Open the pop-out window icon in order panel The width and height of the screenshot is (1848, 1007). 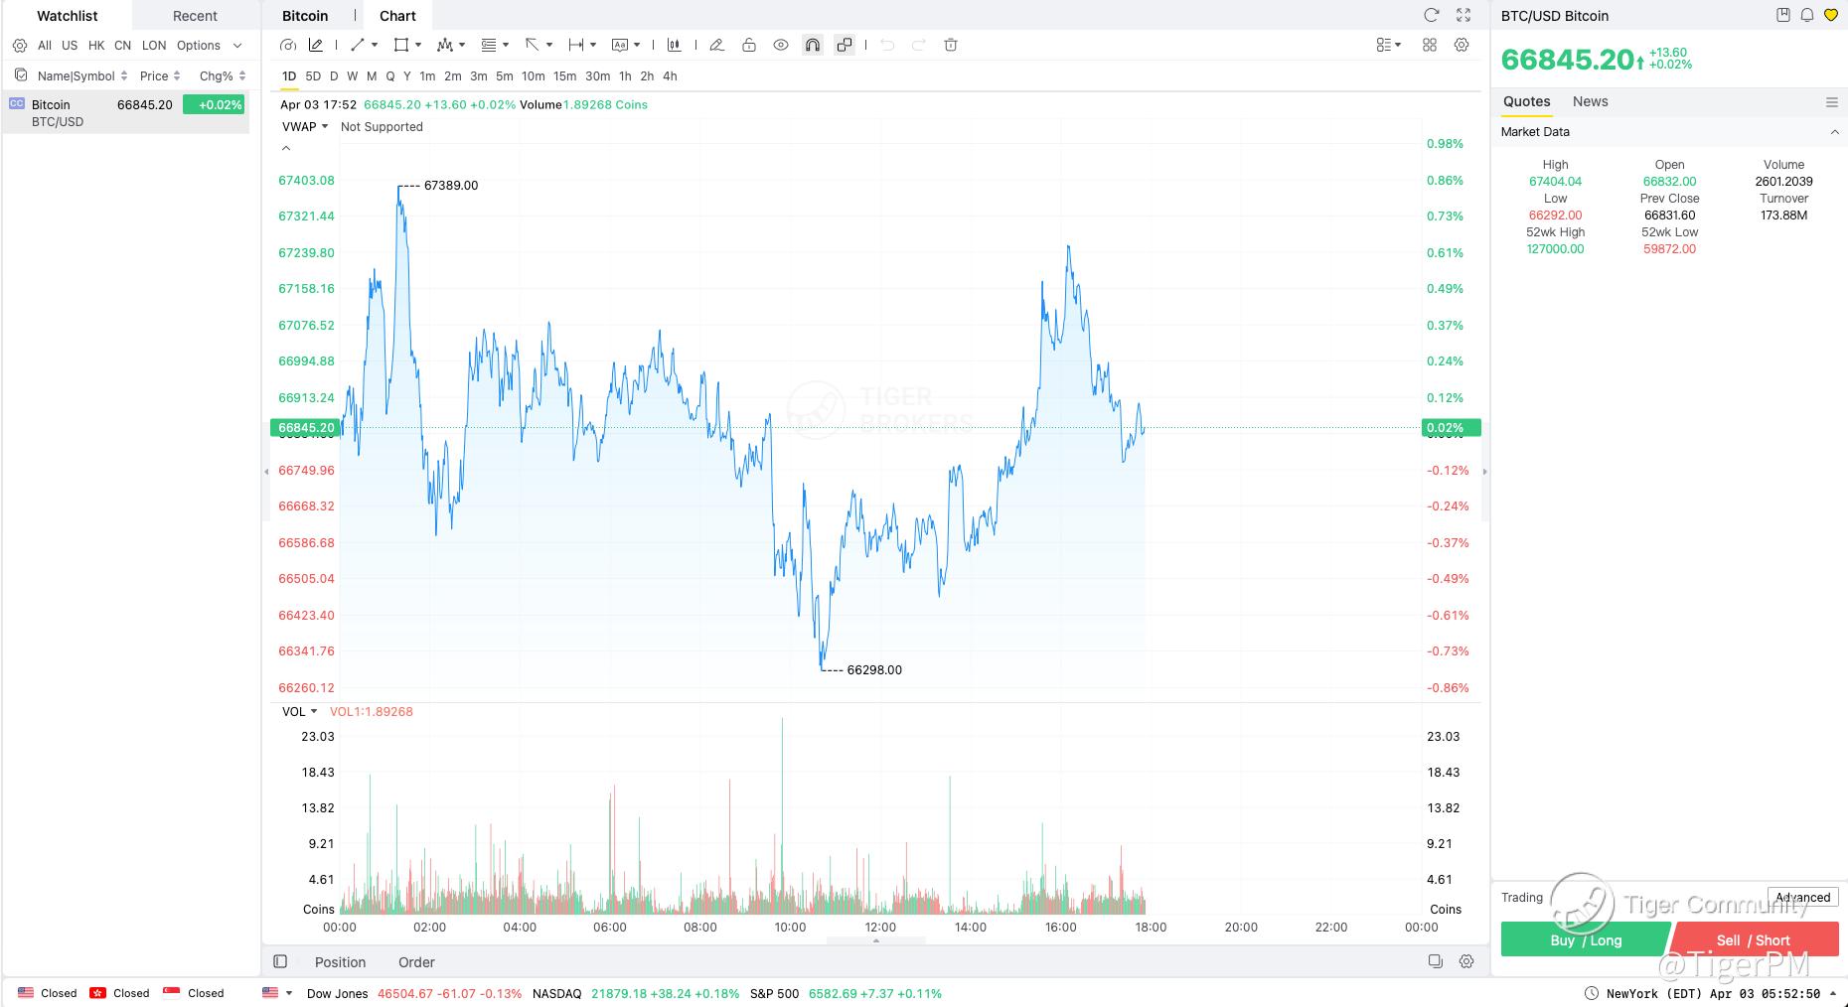tap(1436, 961)
